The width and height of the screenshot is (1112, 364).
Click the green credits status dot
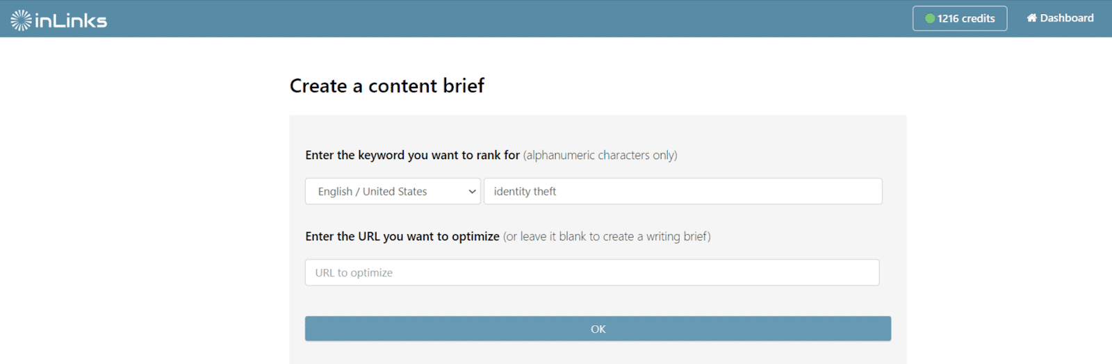pos(930,19)
